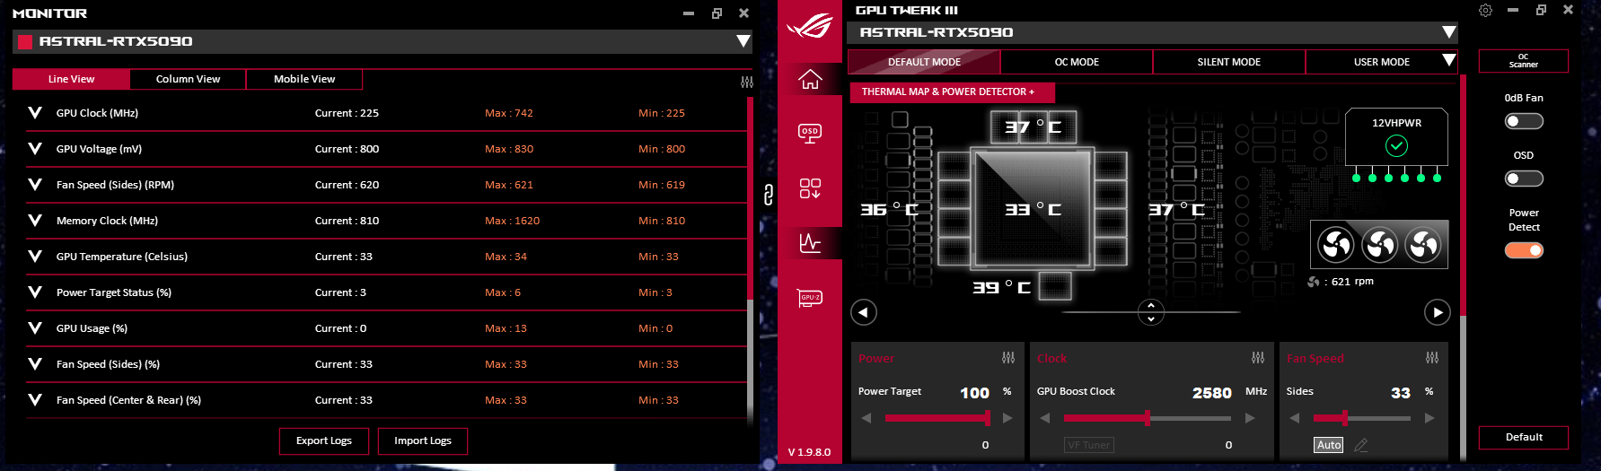The height and width of the screenshot is (471, 1601).
Task: Edit the fan curve pencil icon
Action: [1361, 445]
